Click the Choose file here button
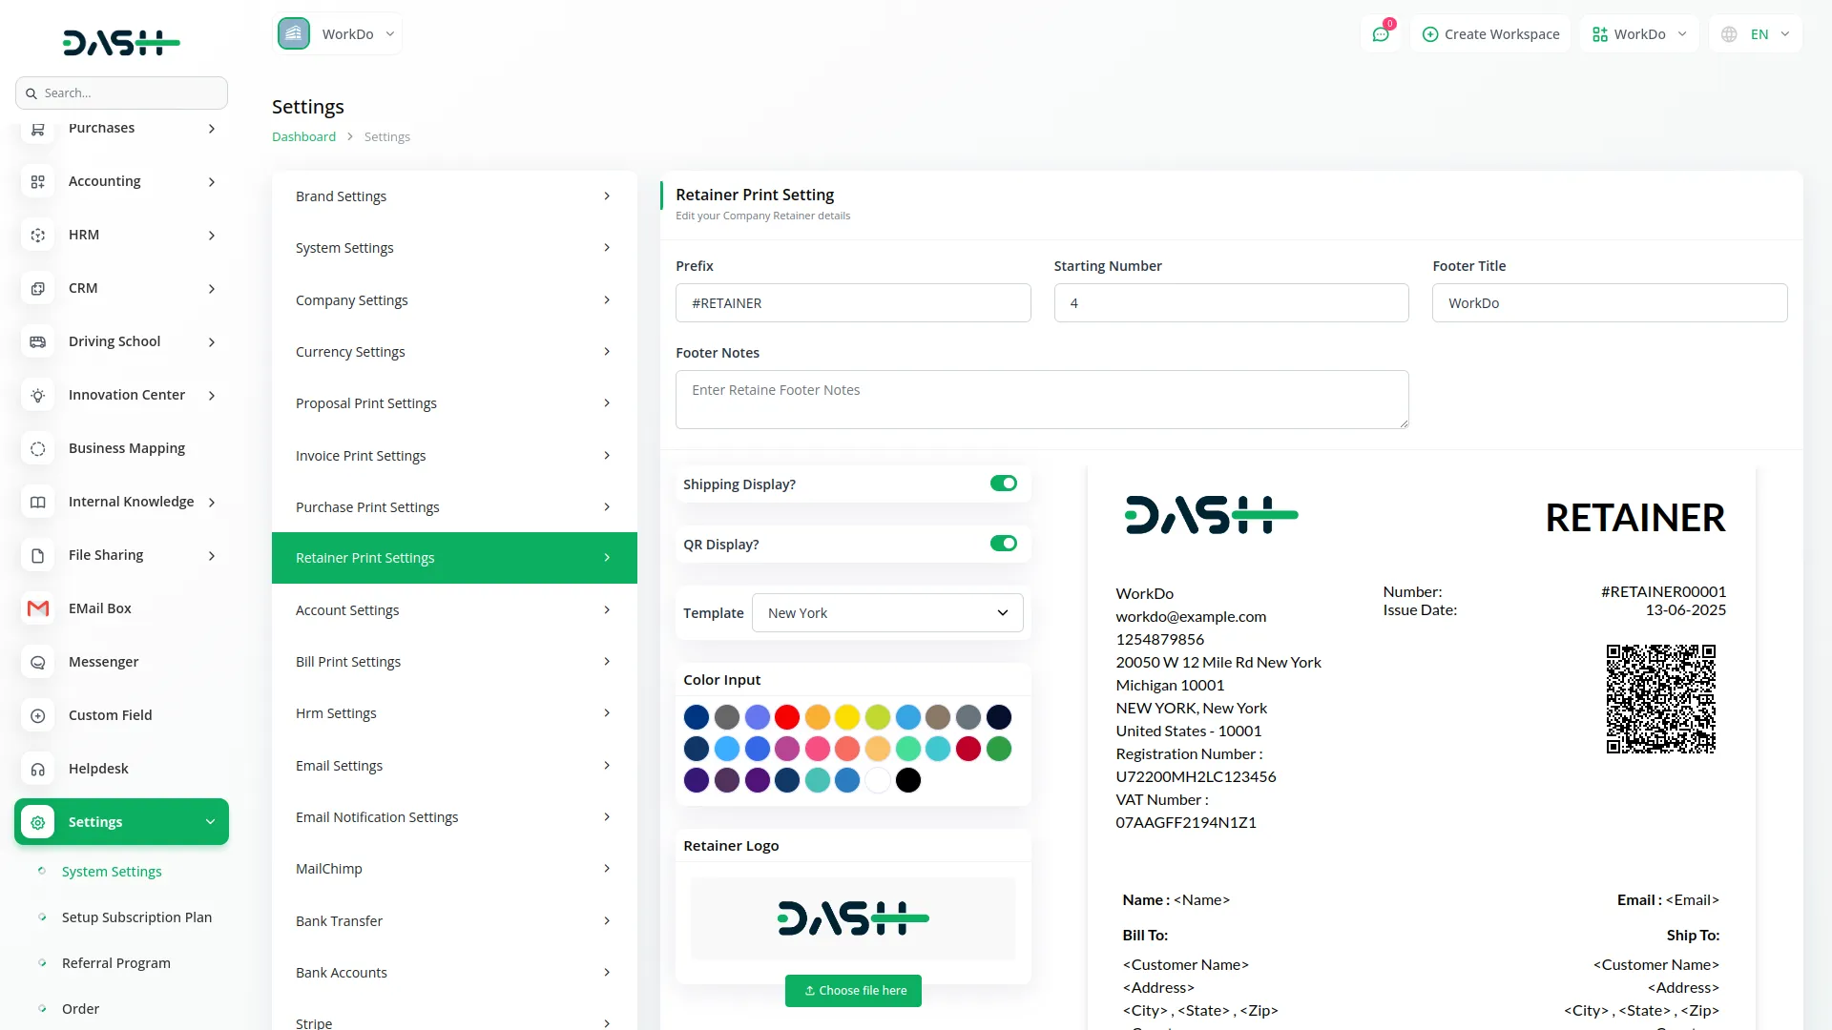This screenshot has width=1832, height=1030. [853, 991]
